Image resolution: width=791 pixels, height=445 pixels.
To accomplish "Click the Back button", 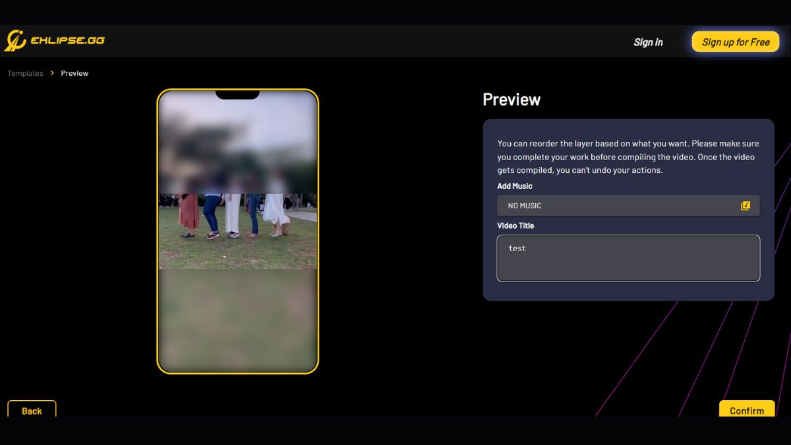I will [31, 410].
